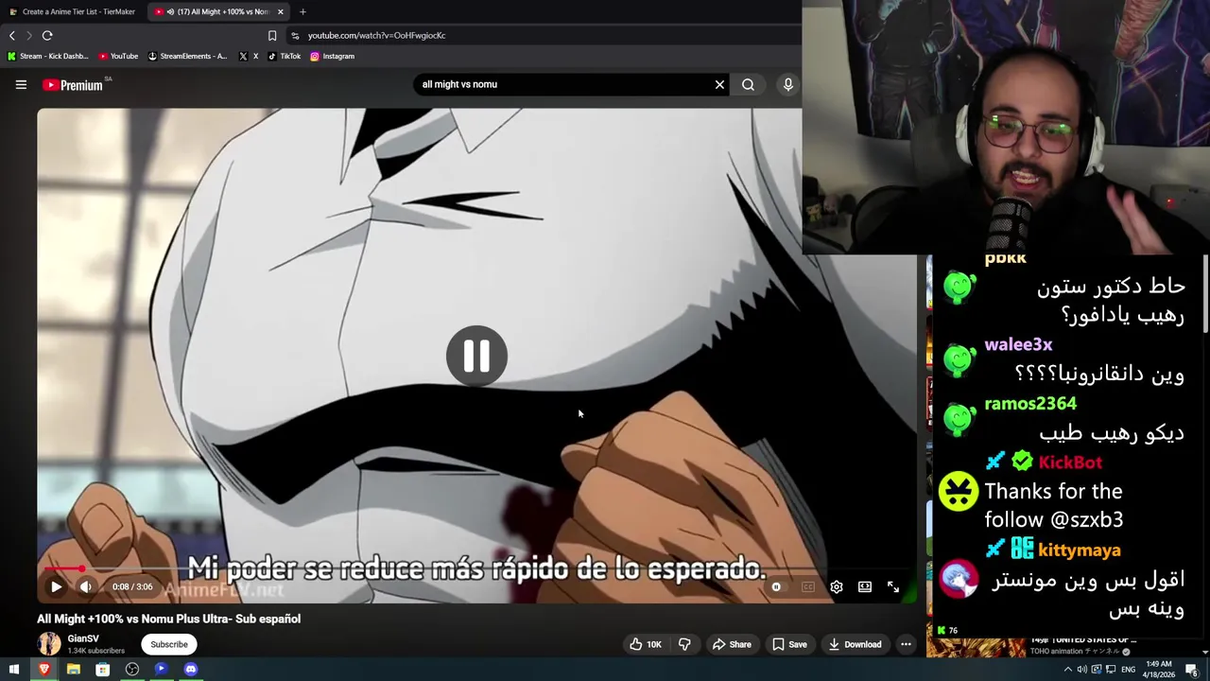View site information icon beside the URL
The image size is (1210, 681).
coord(295,35)
